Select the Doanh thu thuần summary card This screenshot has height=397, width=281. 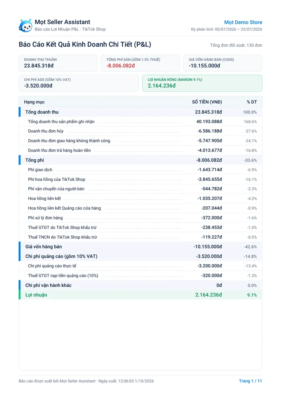58,63
